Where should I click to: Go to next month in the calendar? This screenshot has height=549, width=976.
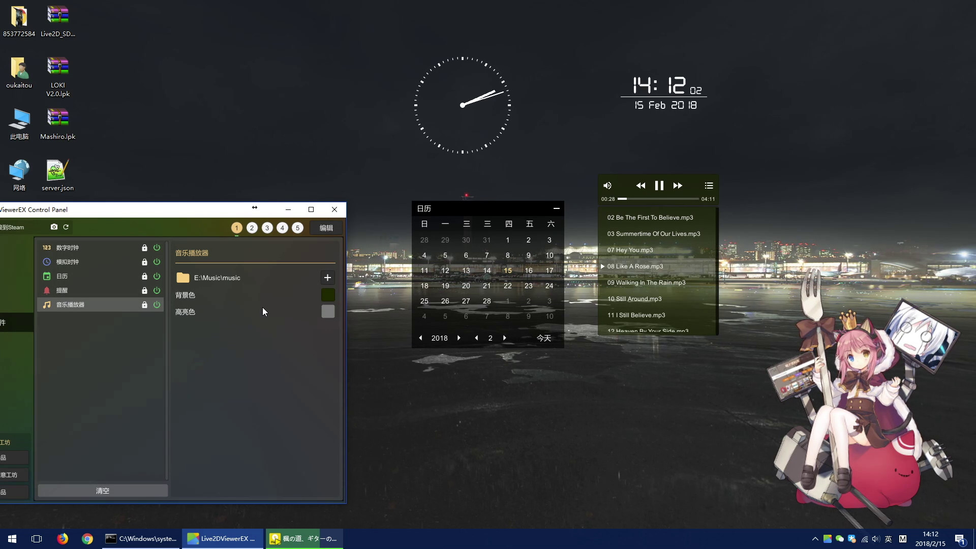point(505,338)
